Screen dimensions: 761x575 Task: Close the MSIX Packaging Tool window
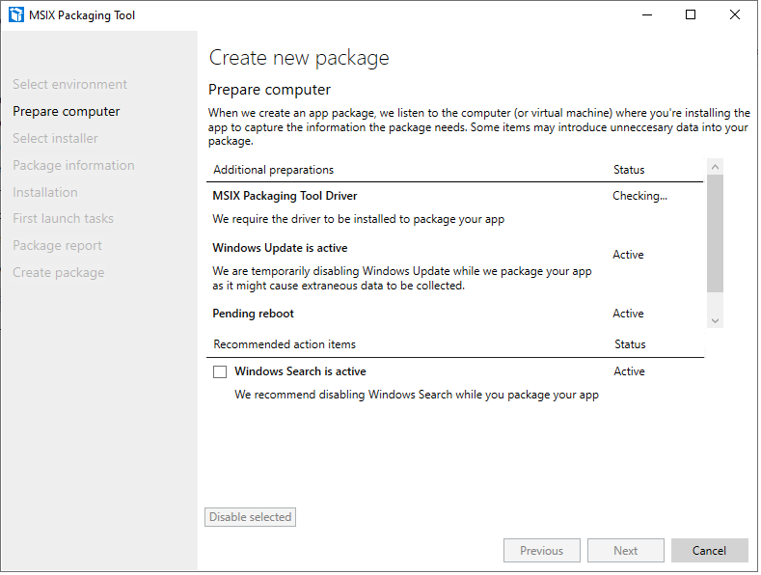(x=735, y=15)
